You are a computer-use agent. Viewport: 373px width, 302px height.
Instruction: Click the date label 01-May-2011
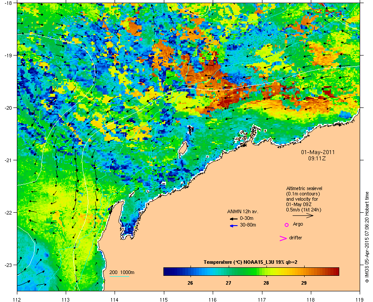click(x=318, y=152)
